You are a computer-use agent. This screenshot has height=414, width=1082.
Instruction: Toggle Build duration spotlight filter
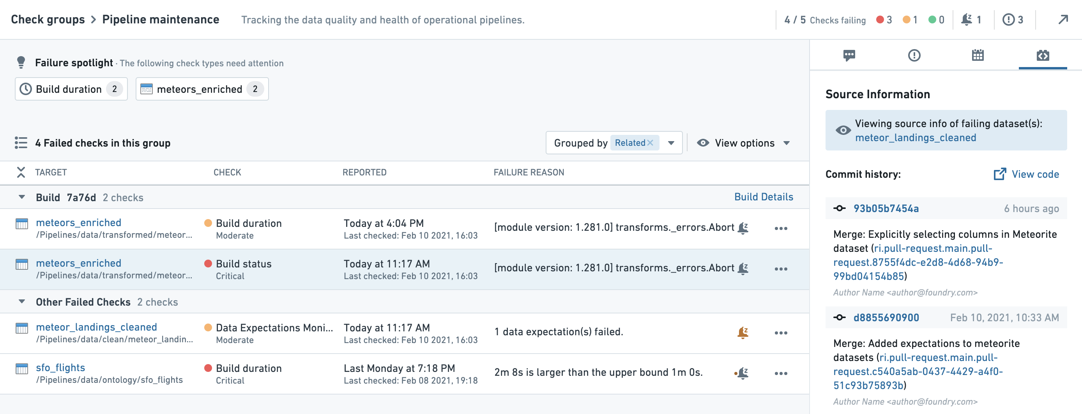tap(71, 89)
